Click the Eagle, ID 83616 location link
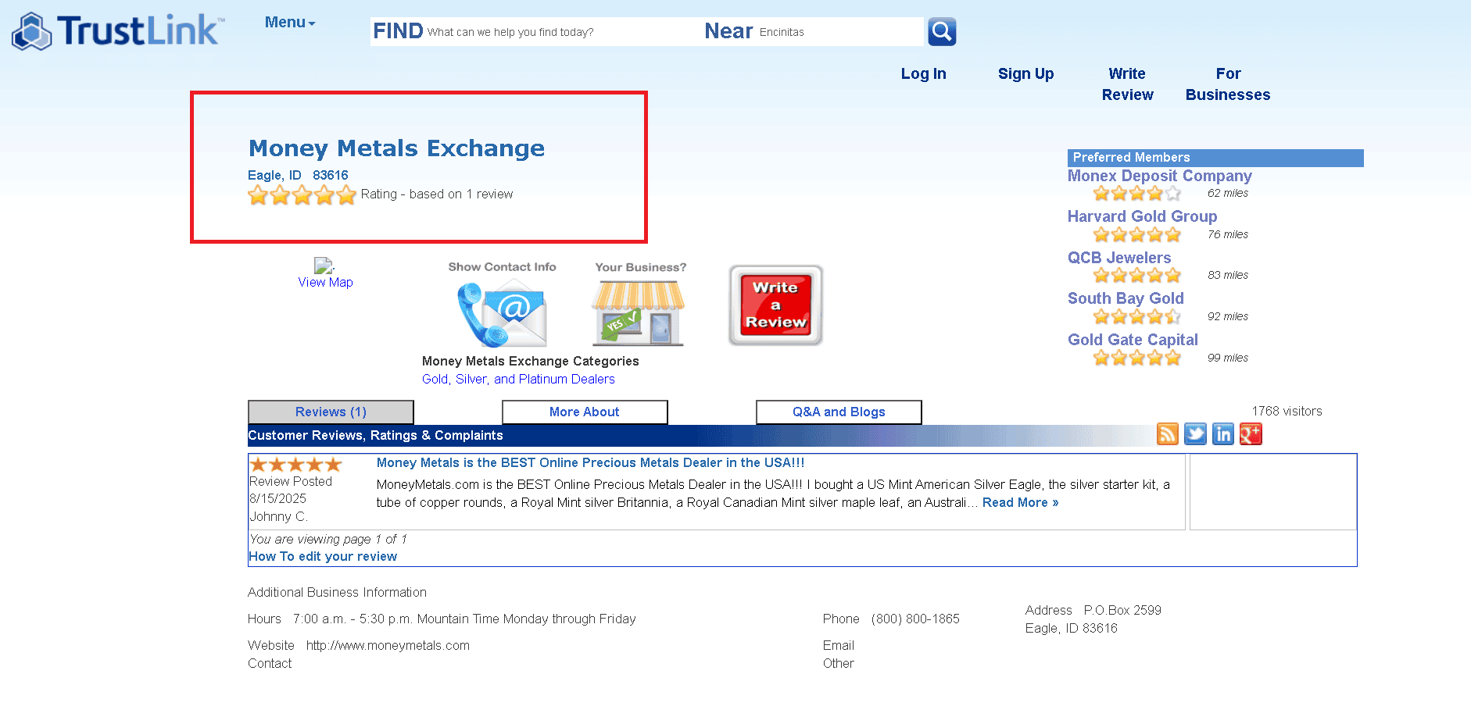 pos(298,175)
